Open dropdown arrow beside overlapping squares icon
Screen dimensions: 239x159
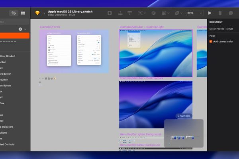coord(181,13)
